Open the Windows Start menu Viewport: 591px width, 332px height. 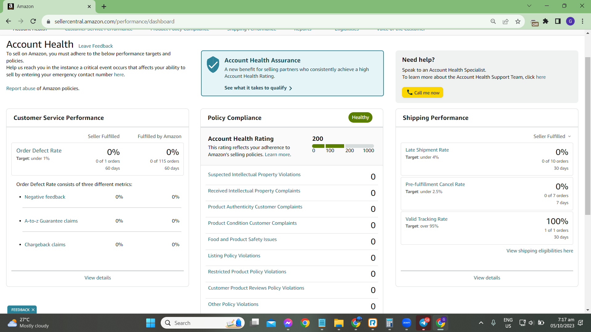tap(151, 323)
